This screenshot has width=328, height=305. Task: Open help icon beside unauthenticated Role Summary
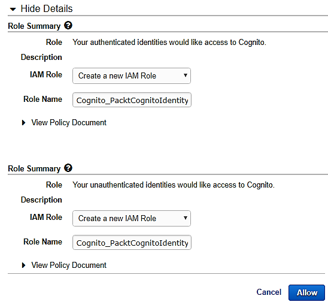click(x=68, y=168)
